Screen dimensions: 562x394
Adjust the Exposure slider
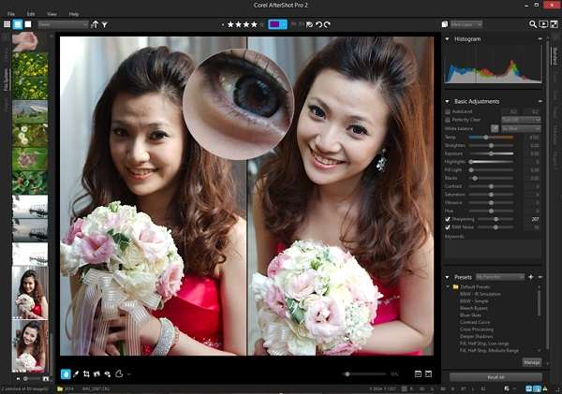492,153
